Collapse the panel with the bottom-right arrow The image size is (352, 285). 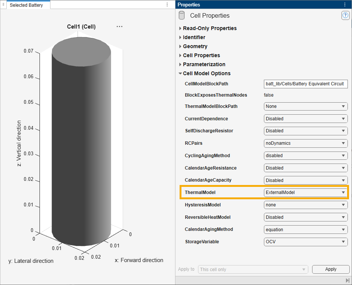(x=347, y=280)
